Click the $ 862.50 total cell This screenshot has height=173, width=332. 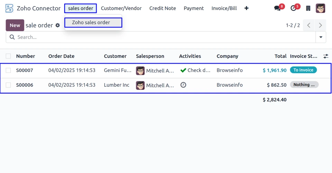coord(277,85)
